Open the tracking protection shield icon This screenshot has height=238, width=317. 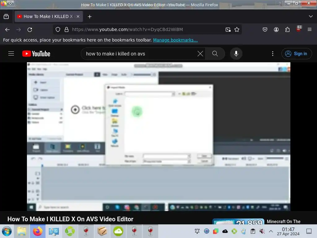58,29
